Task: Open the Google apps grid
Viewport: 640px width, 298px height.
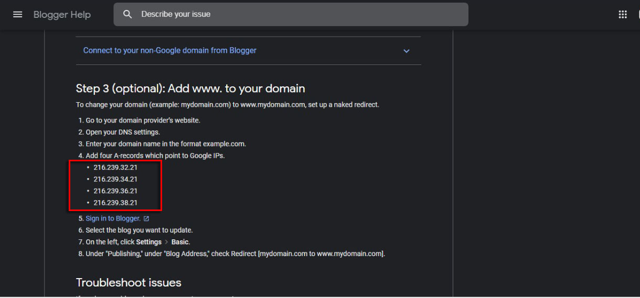Action: point(623,15)
